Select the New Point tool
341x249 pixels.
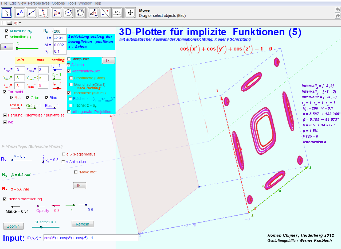[x=19, y=13]
